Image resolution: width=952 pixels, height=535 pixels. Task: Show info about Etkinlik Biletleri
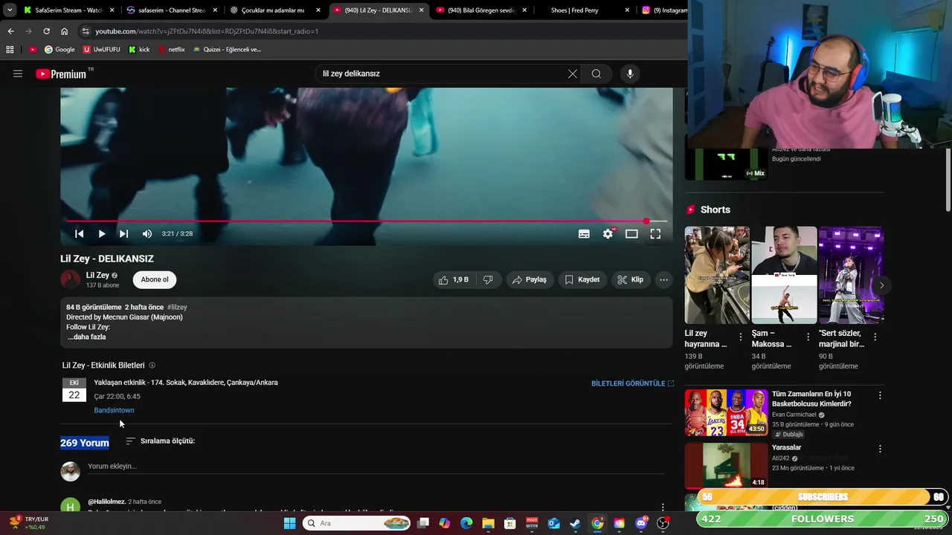pyautogui.click(x=152, y=366)
